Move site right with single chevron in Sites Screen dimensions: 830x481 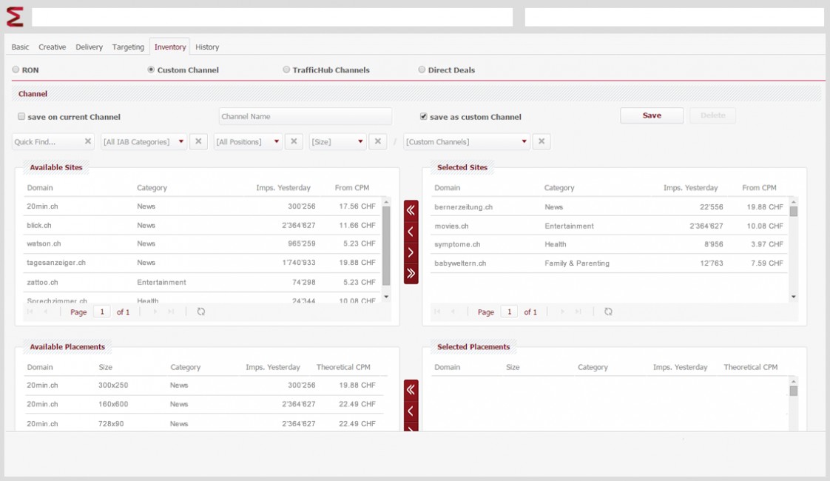[411, 252]
